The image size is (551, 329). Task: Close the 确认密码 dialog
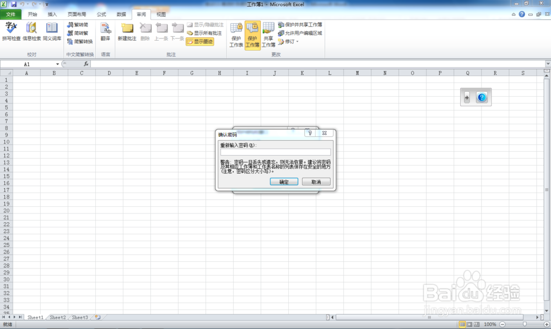tap(325, 133)
